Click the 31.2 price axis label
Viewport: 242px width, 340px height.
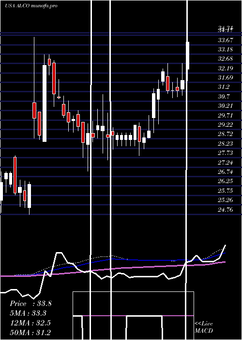tap(224, 87)
